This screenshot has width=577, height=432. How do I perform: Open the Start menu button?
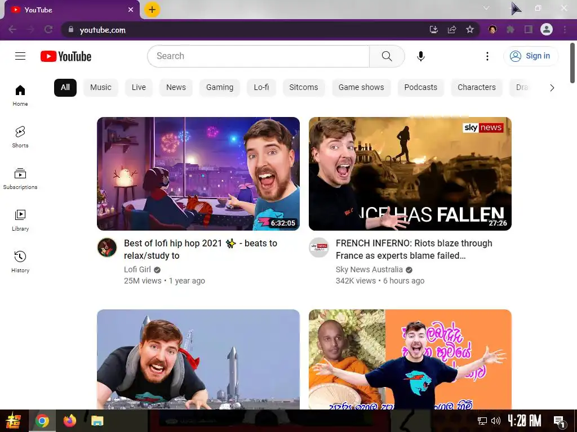pyautogui.click(x=14, y=421)
